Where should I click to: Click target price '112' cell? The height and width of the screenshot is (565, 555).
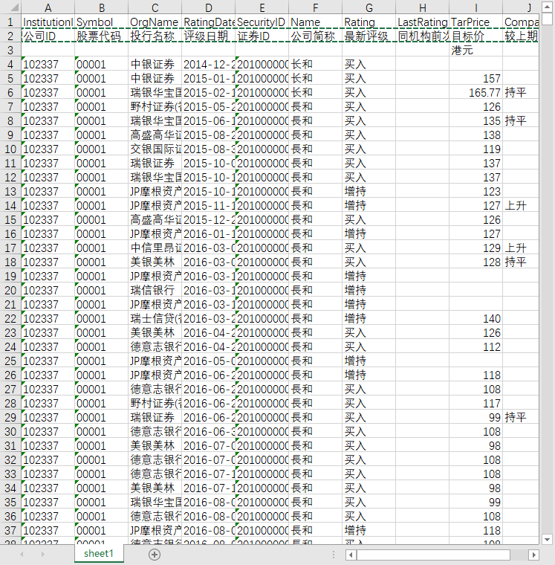[476, 346]
